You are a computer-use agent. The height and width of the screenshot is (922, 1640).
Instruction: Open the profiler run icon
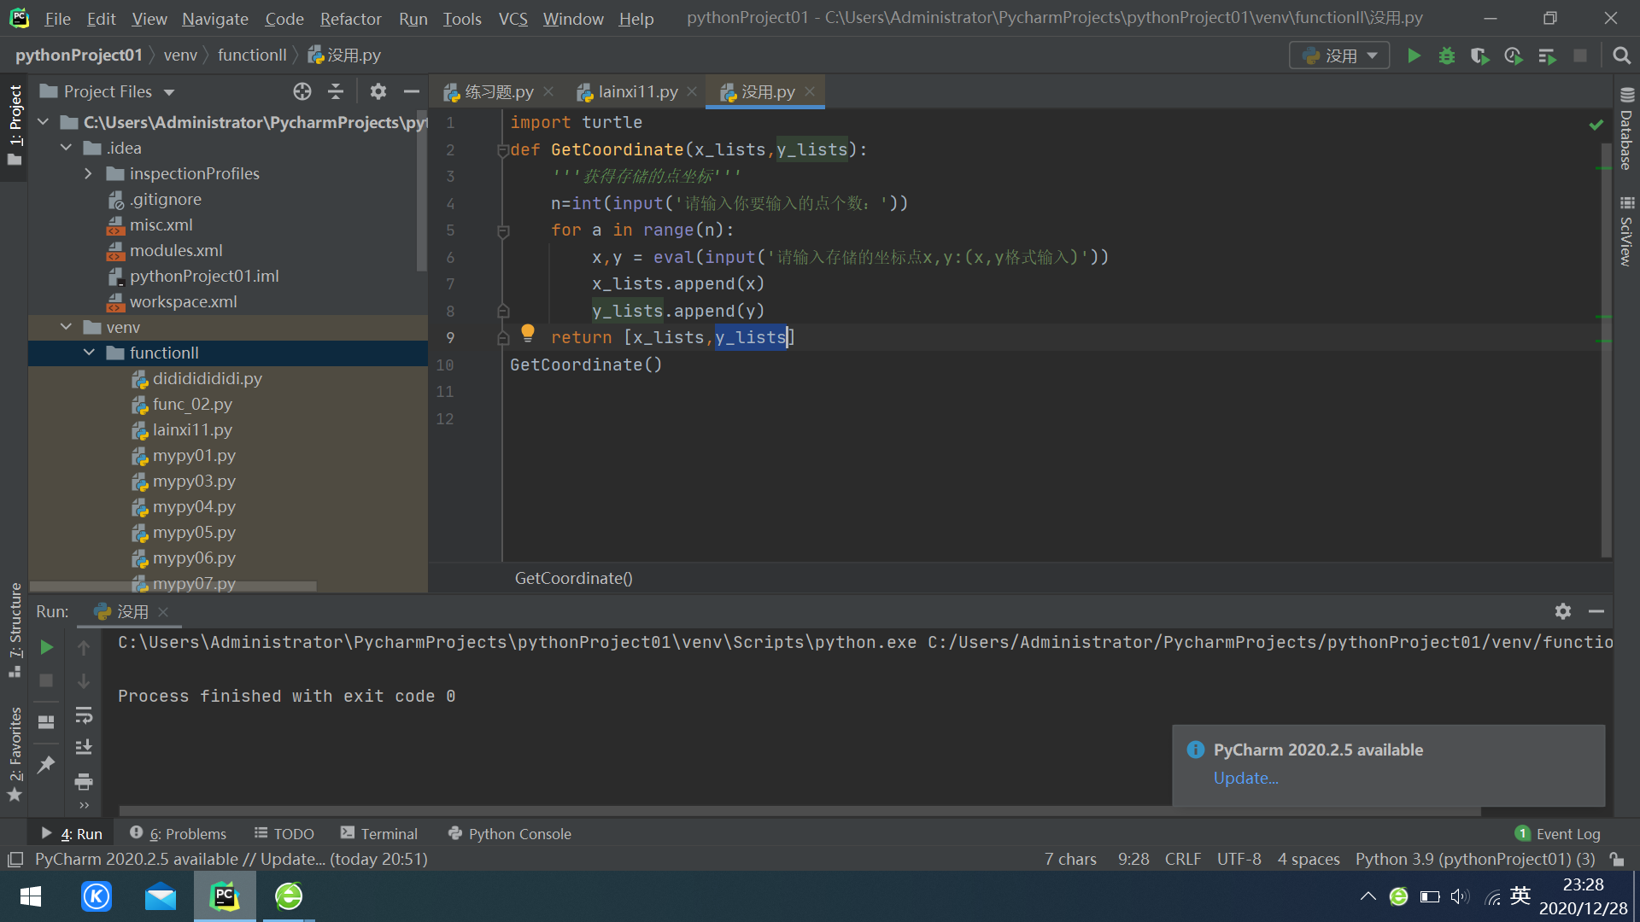pos(1514,55)
